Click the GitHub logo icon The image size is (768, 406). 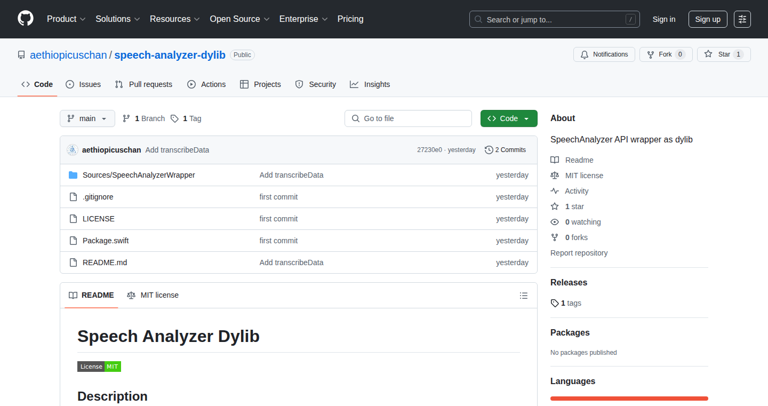[26, 19]
